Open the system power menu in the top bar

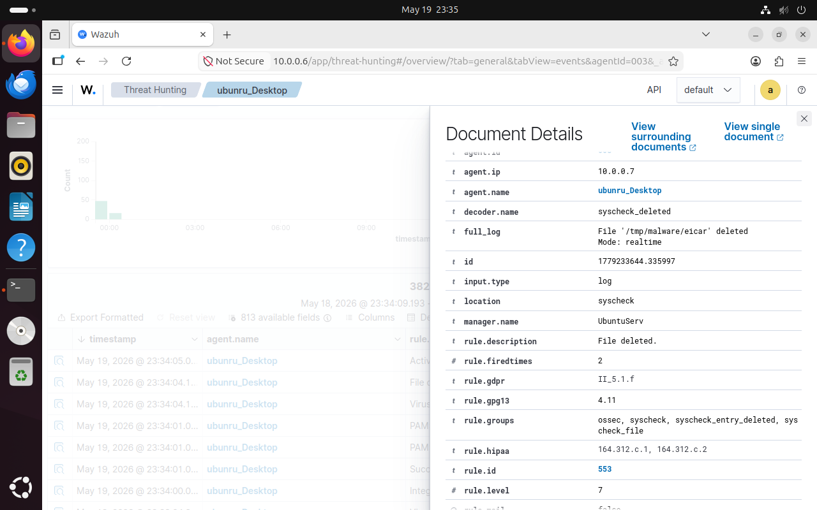click(801, 10)
